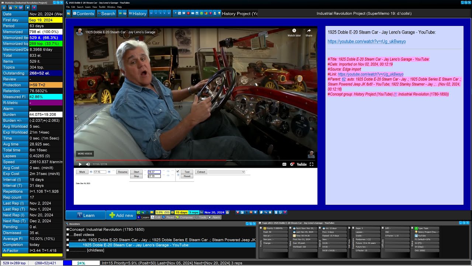Click the Add new button
Screen dimensions: 472x266
121,215
